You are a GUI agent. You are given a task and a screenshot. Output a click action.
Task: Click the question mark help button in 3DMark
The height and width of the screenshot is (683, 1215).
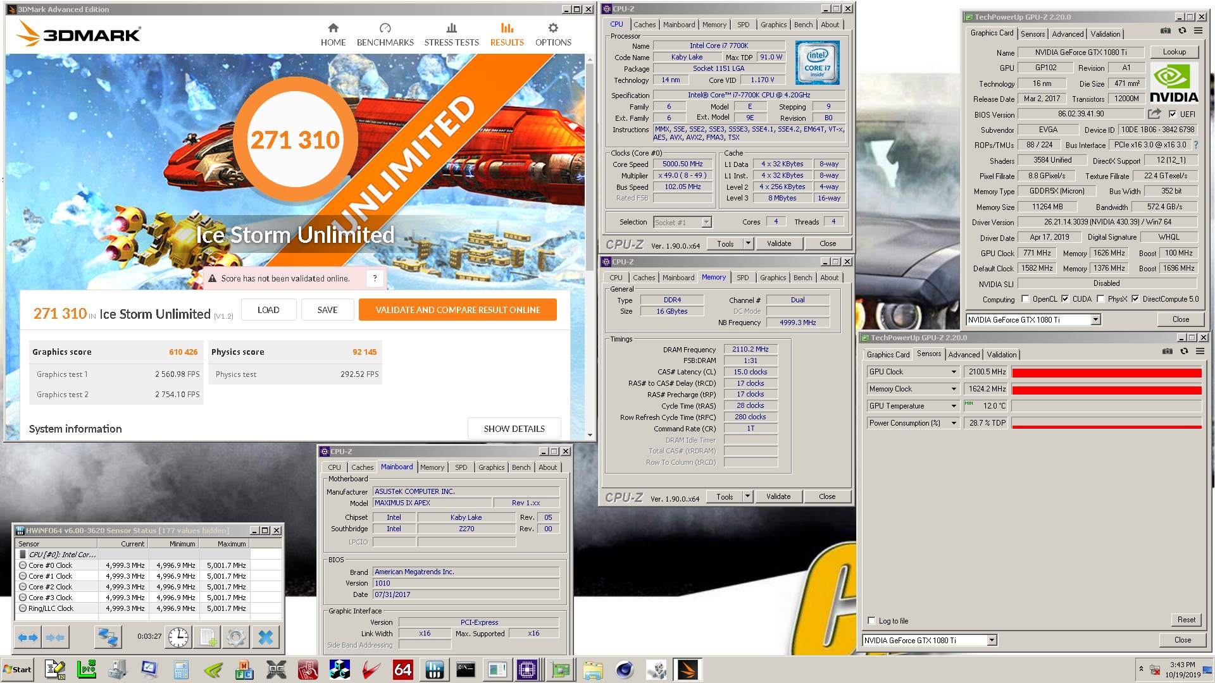pos(375,278)
